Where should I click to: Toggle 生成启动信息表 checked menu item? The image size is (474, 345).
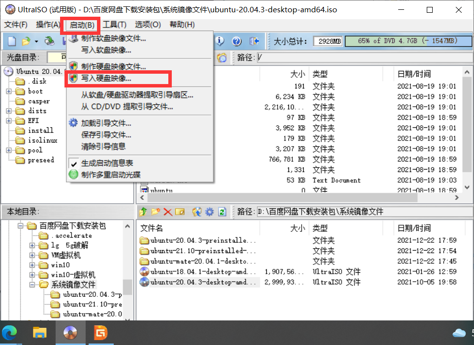tap(140, 163)
